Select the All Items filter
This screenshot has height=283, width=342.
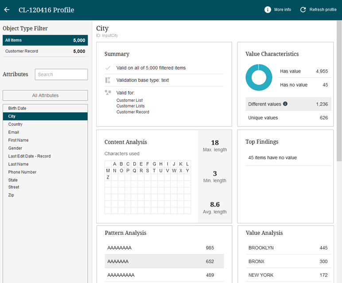[x=45, y=40]
